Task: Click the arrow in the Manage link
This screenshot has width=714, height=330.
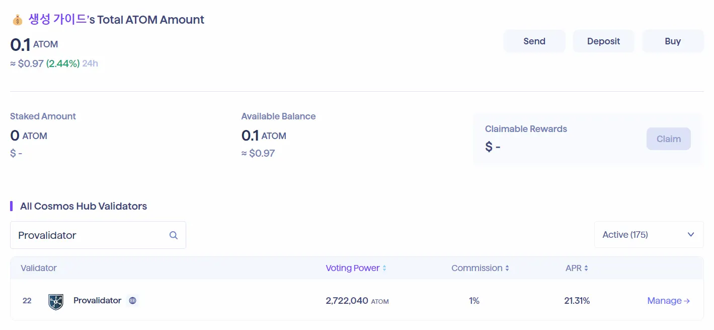Action: 687,301
